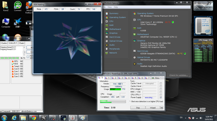The width and height of the screenshot is (217, 121).
Task: Open Internet Explorer from taskbar
Action: [14, 117]
